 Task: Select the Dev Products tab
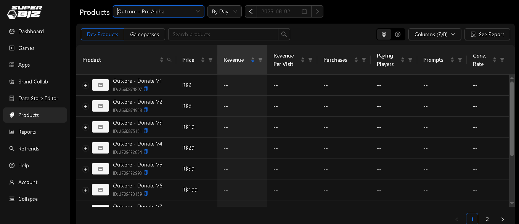coord(102,34)
